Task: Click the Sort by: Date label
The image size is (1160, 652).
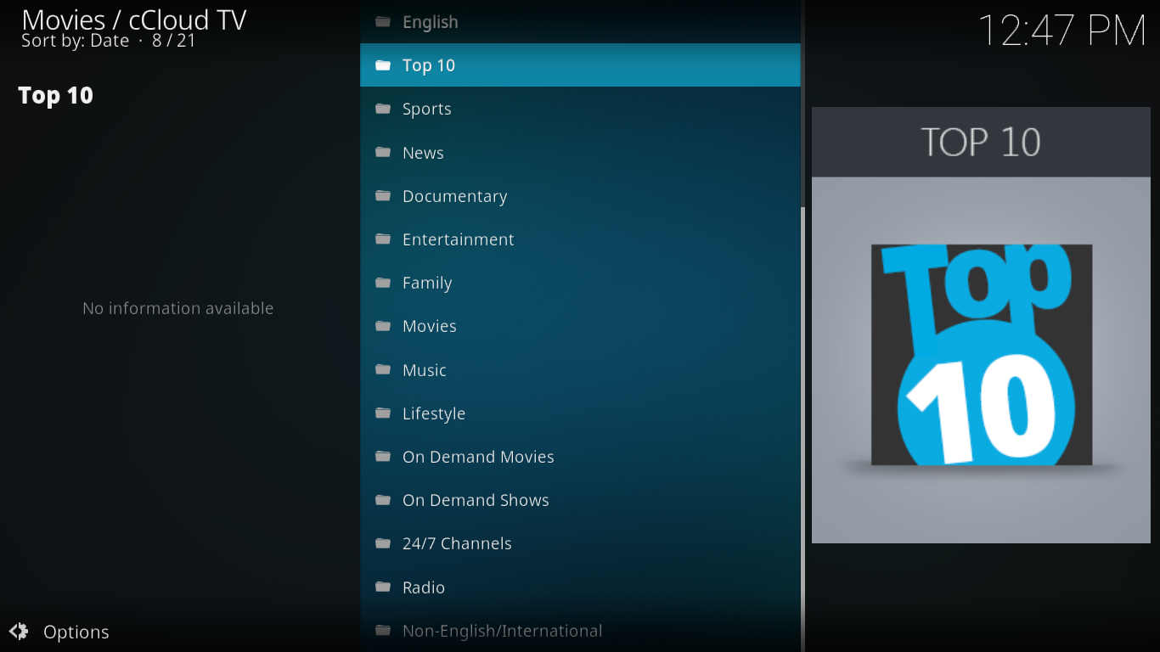Action: (x=76, y=41)
